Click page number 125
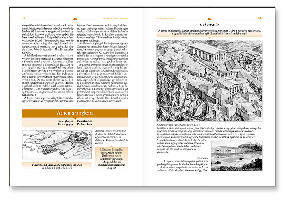Viewport: 287px width, 200px height. pos(260,18)
